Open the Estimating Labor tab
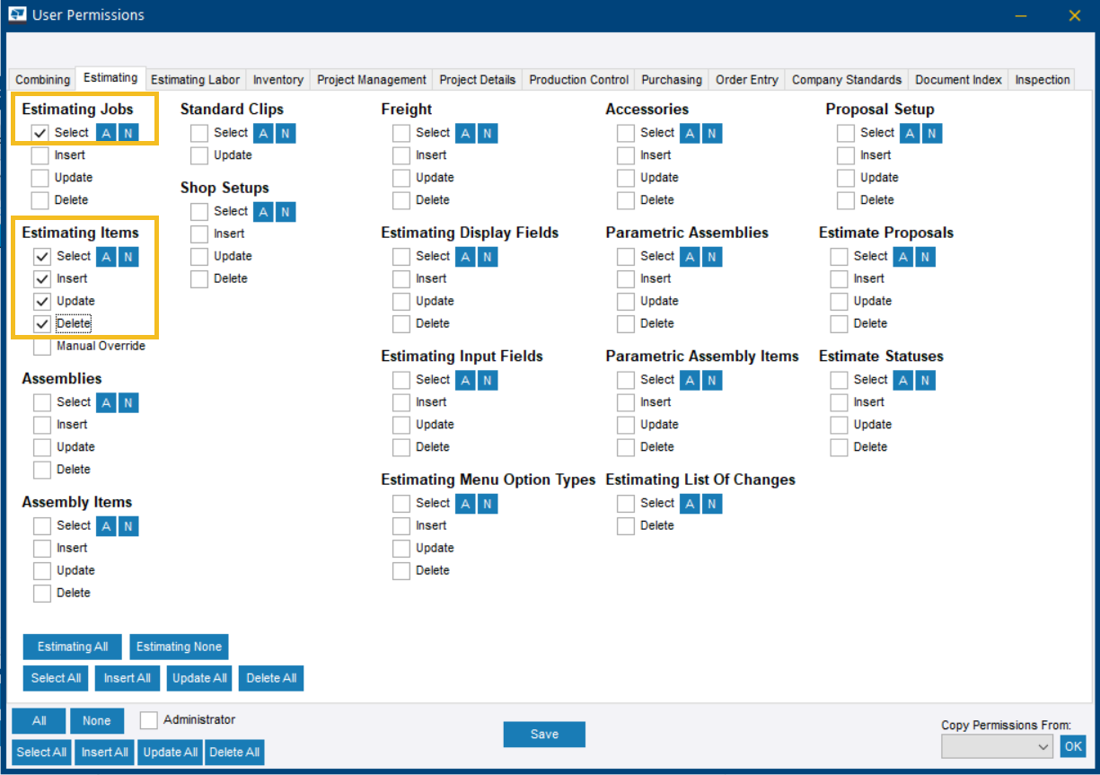 point(196,80)
